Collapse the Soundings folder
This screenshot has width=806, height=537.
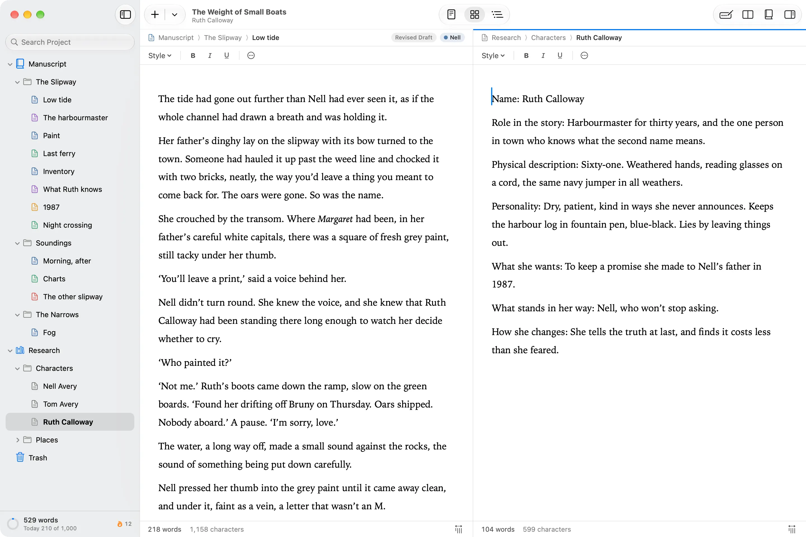click(17, 243)
